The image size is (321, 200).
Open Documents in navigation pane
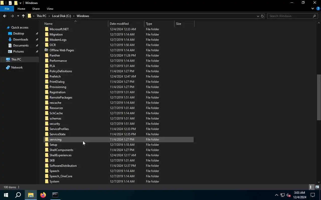pos(21,45)
